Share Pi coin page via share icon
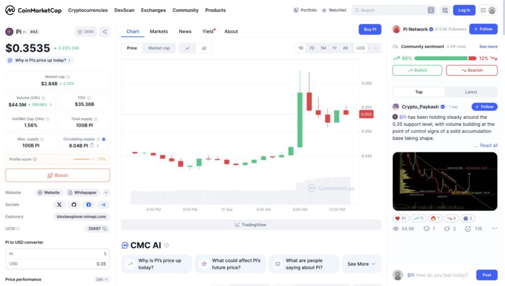This screenshot has width=505, height=286. 105,32
